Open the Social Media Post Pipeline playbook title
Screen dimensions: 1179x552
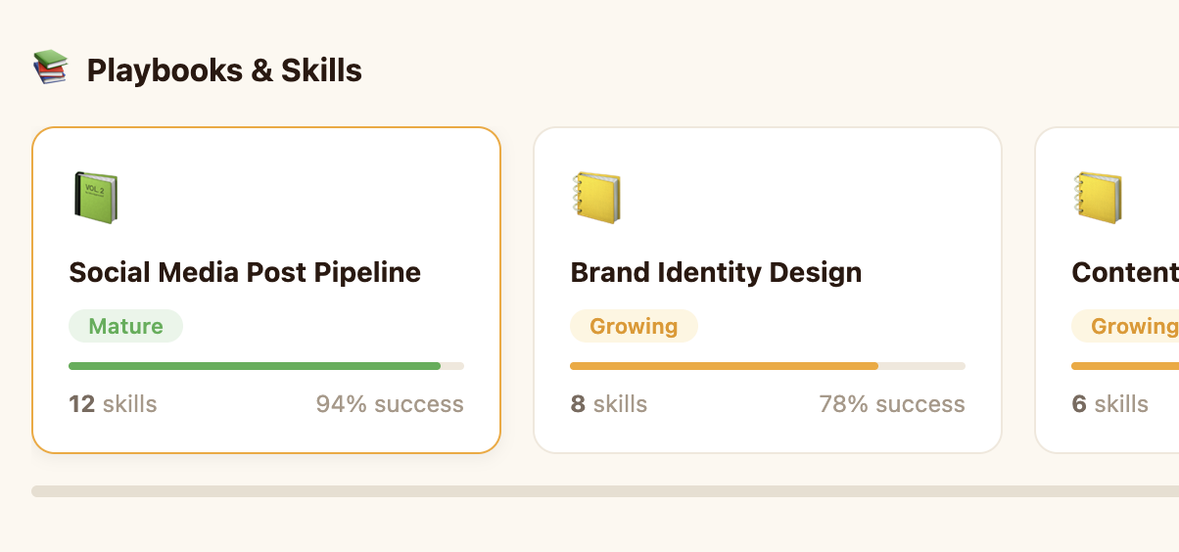tap(245, 272)
